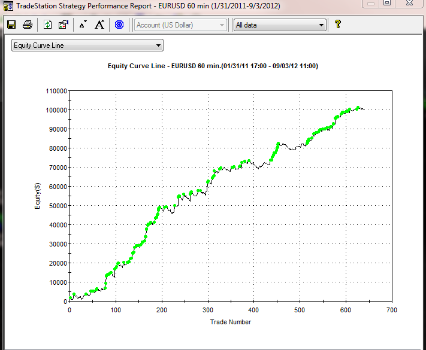This screenshot has width=426, height=350.
Task: Minimize the Strategy Performance Report window
Action: [369, 4]
